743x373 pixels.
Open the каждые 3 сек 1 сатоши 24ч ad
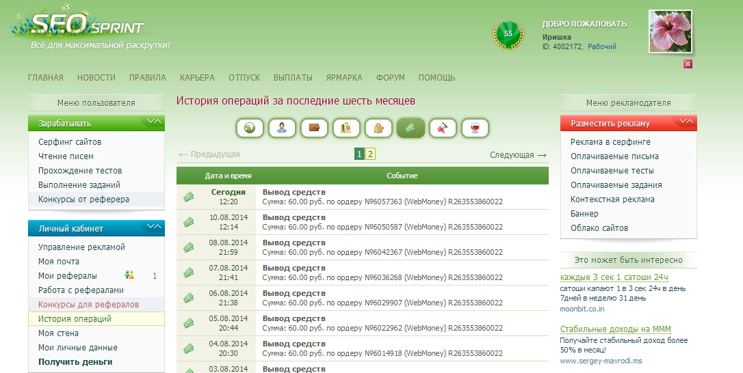pos(614,277)
